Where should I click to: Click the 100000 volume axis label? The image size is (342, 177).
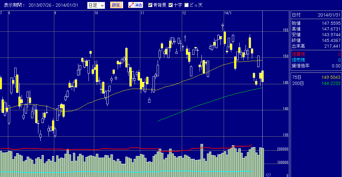point(282,162)
